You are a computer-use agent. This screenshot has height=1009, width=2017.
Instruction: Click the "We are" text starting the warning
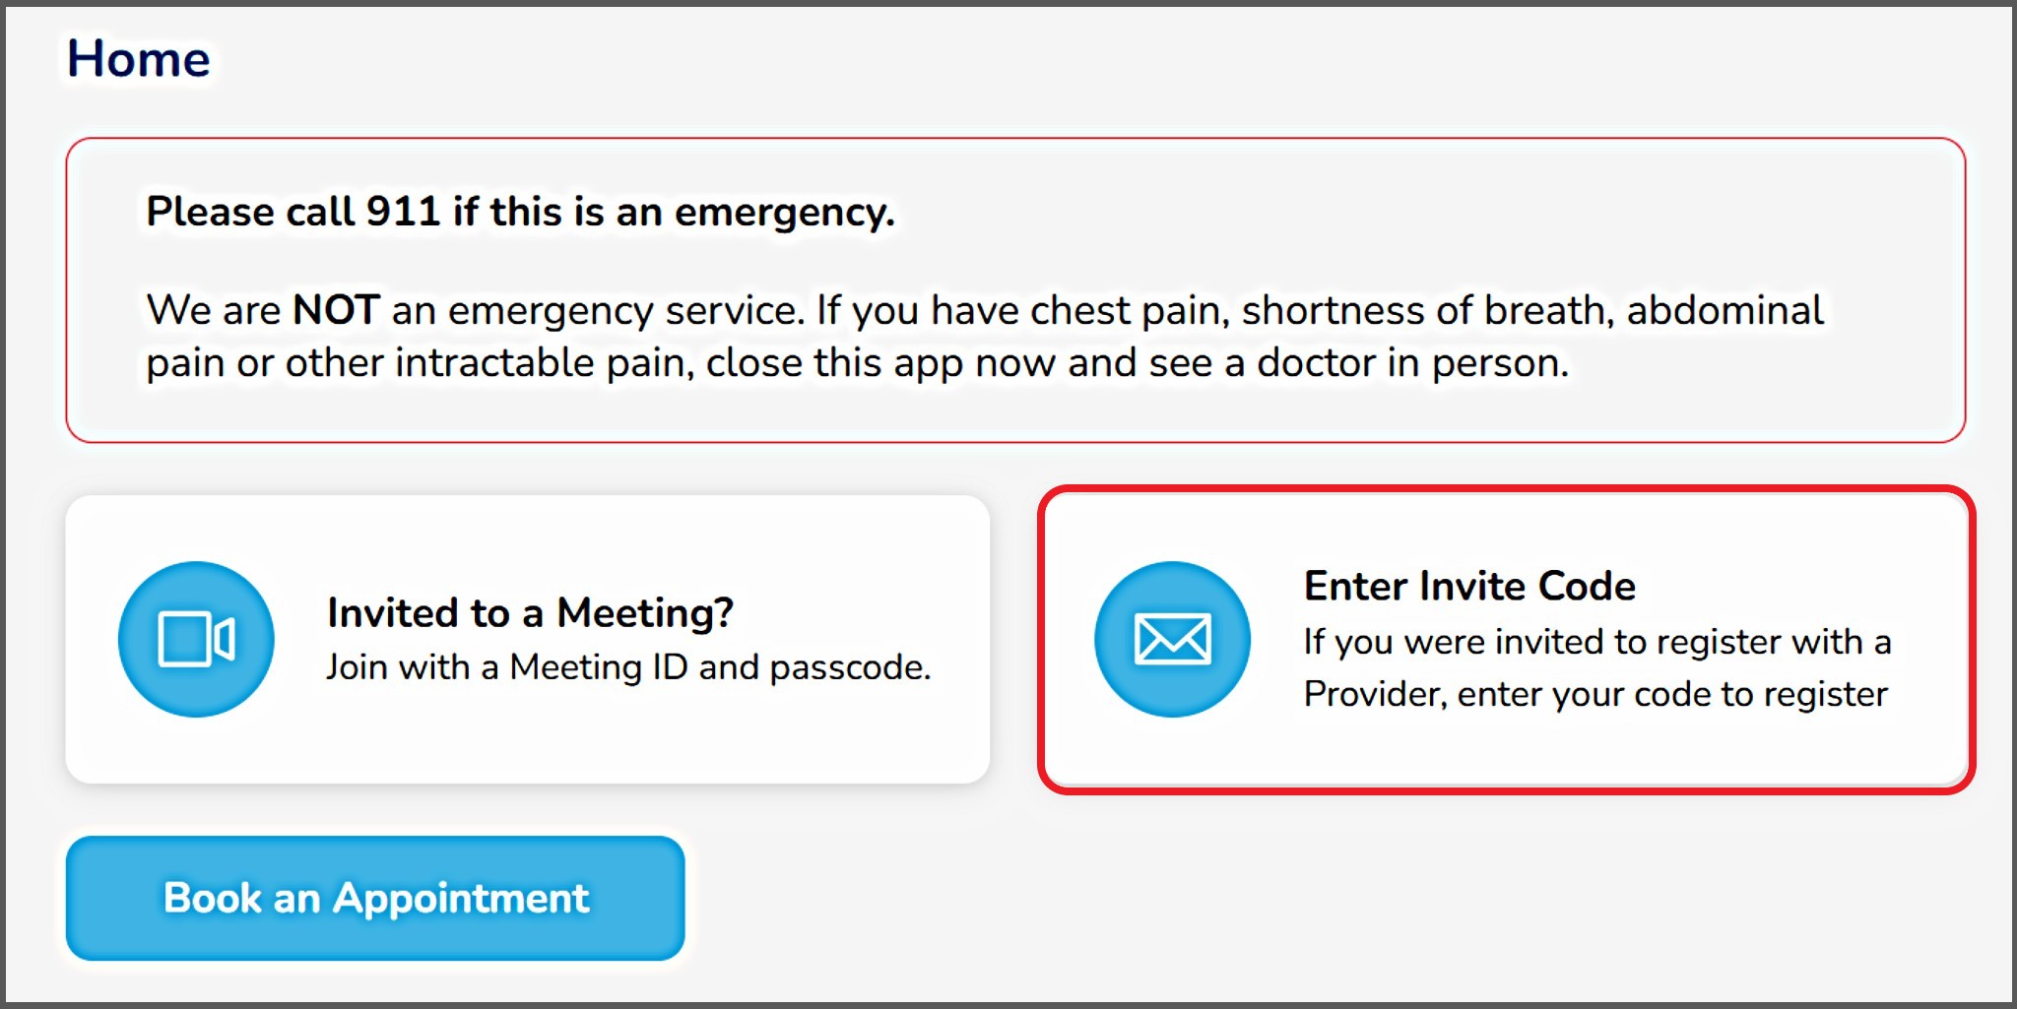pyautogui.click(x=214, y=310)
